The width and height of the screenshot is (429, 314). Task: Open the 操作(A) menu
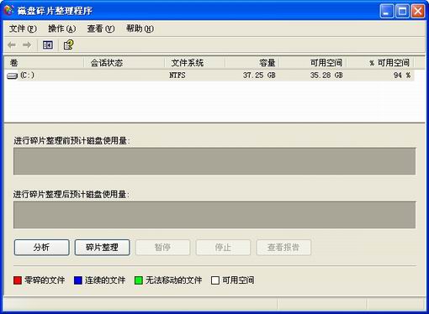tap(61, 29)
